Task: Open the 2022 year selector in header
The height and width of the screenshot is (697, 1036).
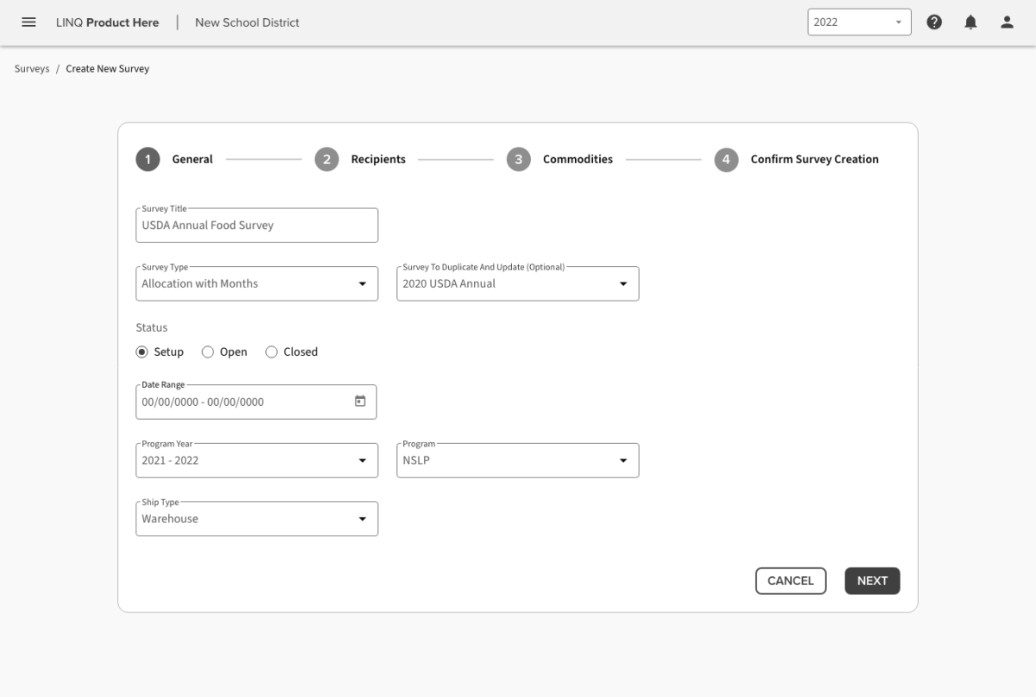Action: point(859,22)
